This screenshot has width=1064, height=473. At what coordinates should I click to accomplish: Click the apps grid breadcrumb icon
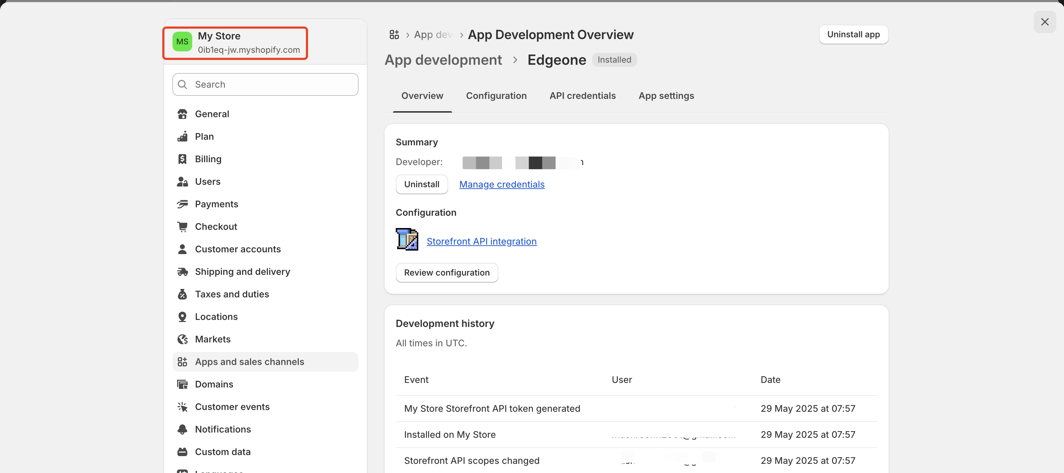pos(394,35)
